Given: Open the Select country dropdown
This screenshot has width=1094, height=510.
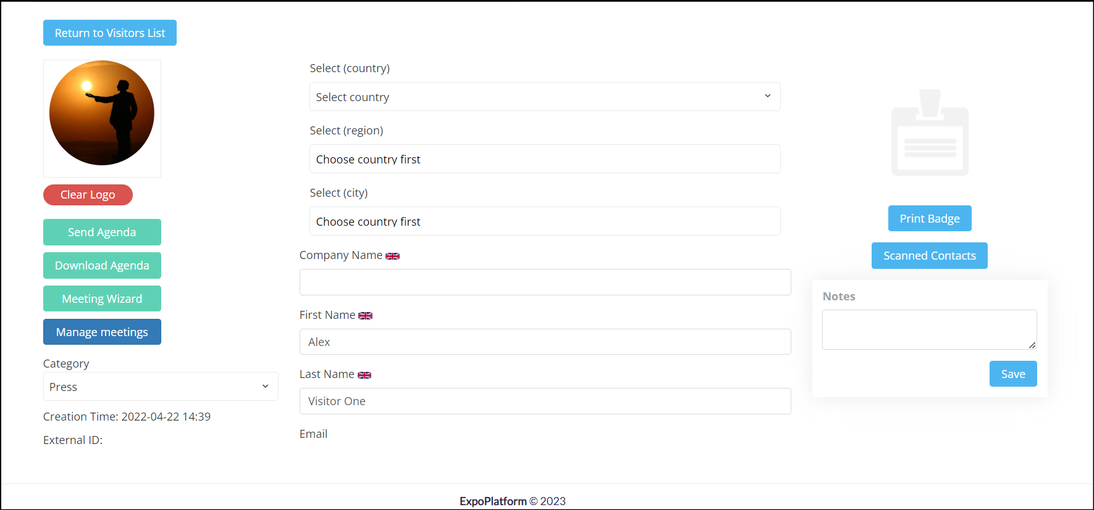Looking at the screenshot, I should coord(545,97).
